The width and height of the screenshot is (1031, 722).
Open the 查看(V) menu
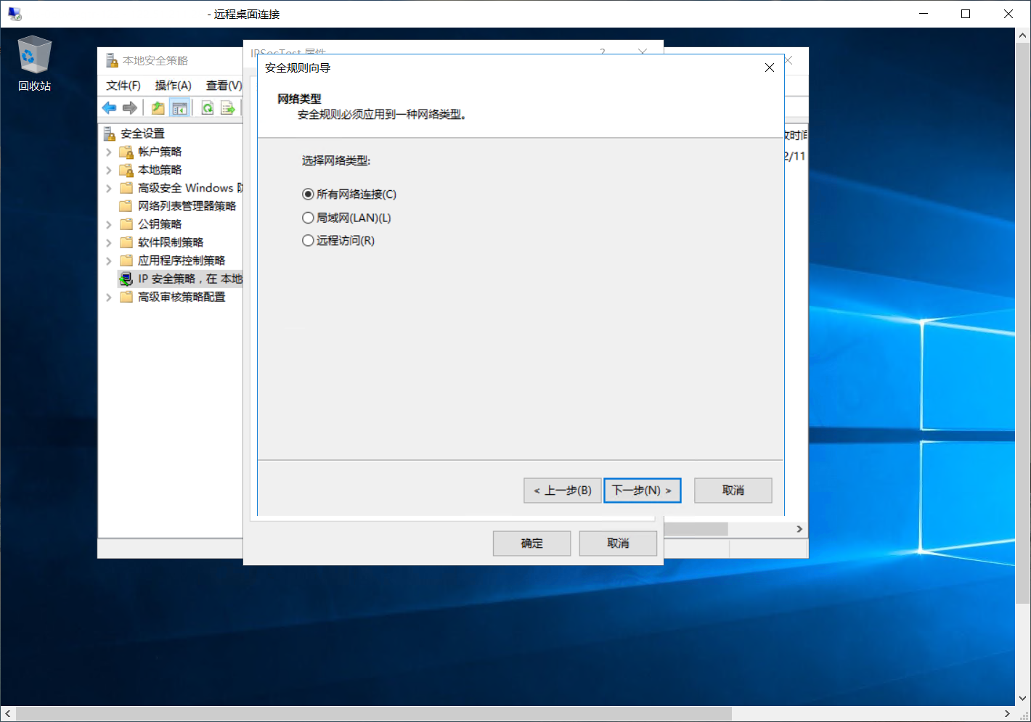(224, 86)
